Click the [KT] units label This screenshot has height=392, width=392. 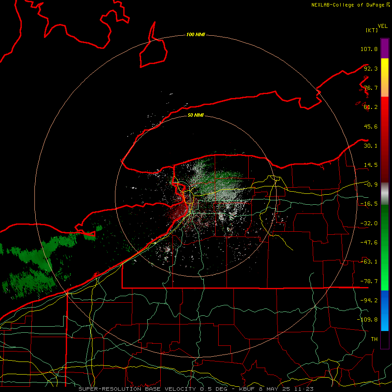[372, 30]
